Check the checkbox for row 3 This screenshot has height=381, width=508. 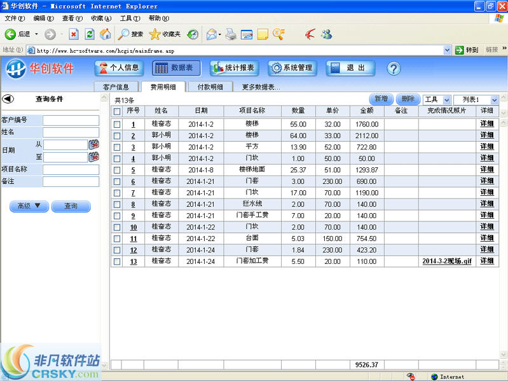tap(117, 148)
